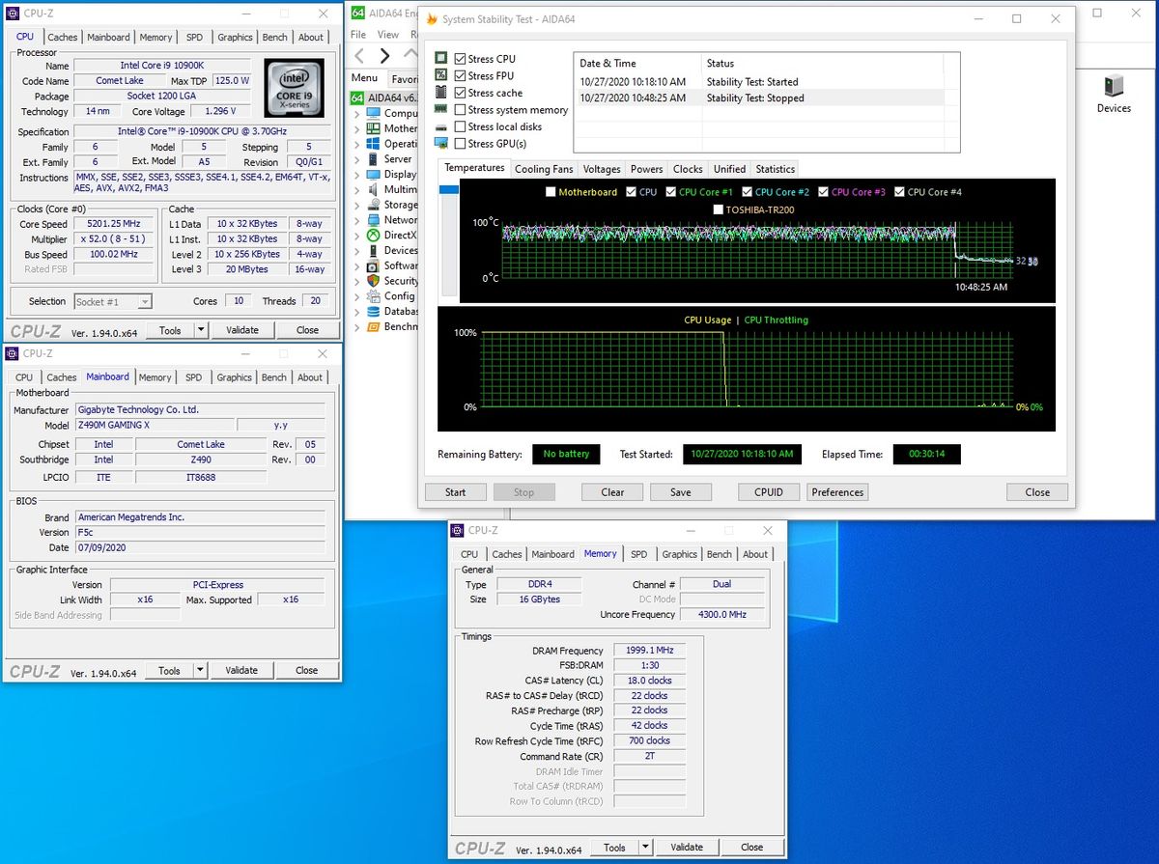This screenshot has height=864, width=1159.
Task: Check the TOSHIBA-TR200 graph checkbox
Action: 718,209
